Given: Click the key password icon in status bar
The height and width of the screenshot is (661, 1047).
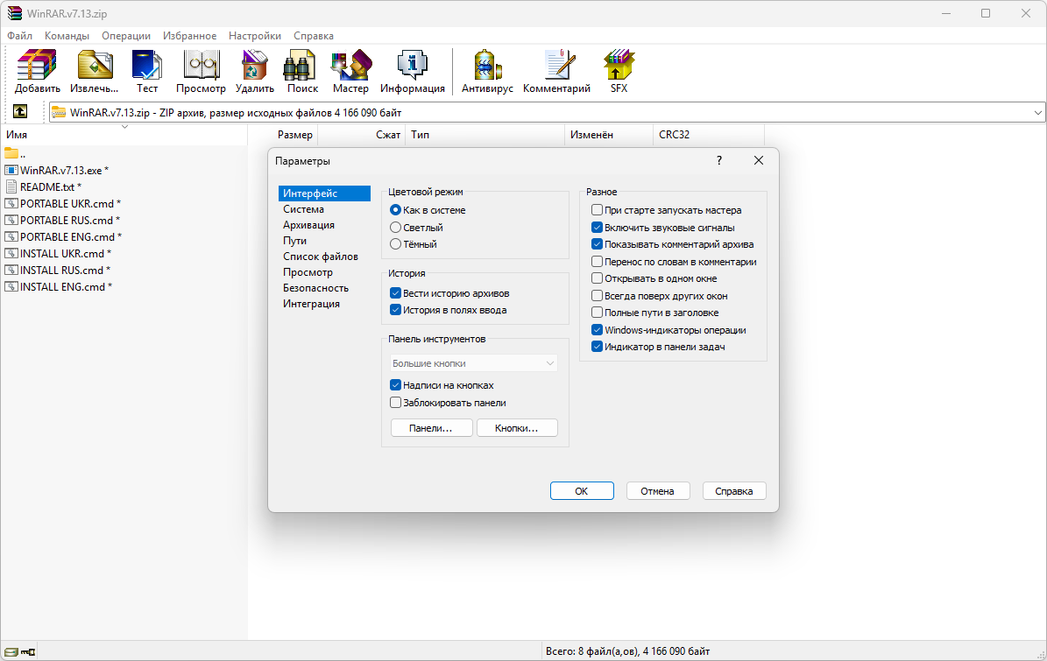Looking at the screenshot, I should click(x=28, y=651).
